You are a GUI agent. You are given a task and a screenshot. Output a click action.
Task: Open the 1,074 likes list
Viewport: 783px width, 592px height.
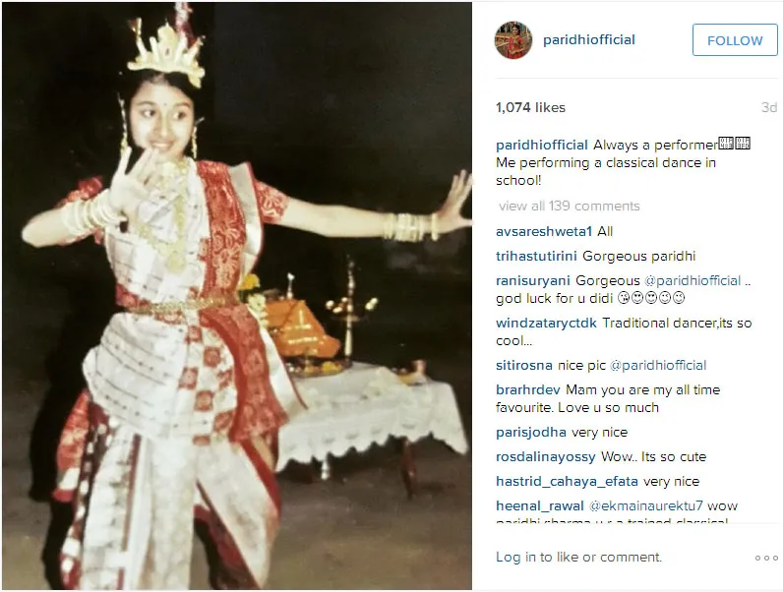530,107
